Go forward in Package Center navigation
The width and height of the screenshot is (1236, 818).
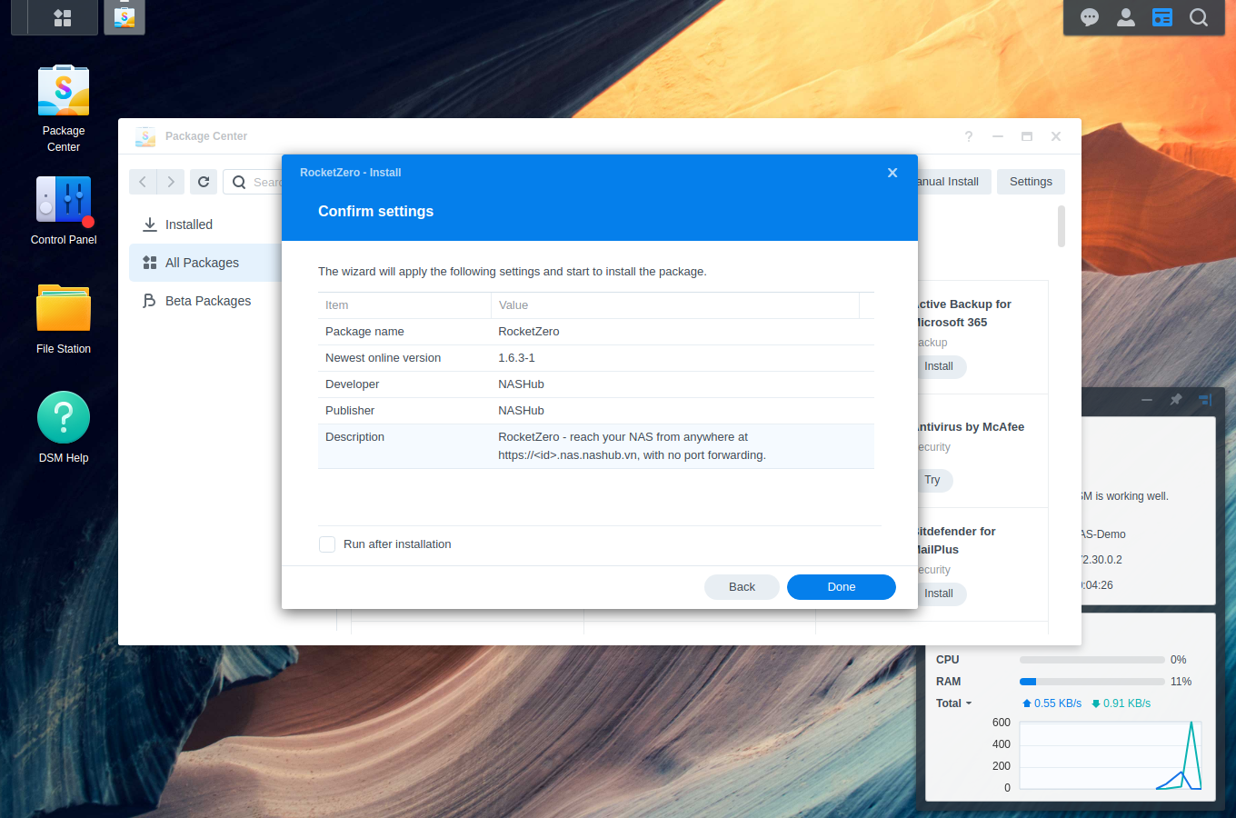171,182
